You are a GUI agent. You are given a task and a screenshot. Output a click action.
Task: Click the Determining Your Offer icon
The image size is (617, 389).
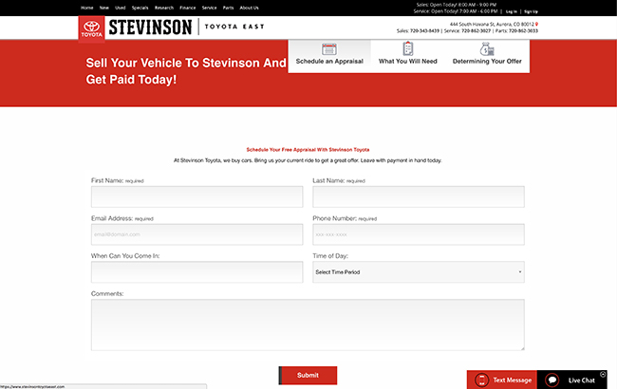click(486, 48)
